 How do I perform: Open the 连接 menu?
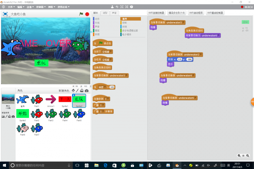click(x=30, y=7)
